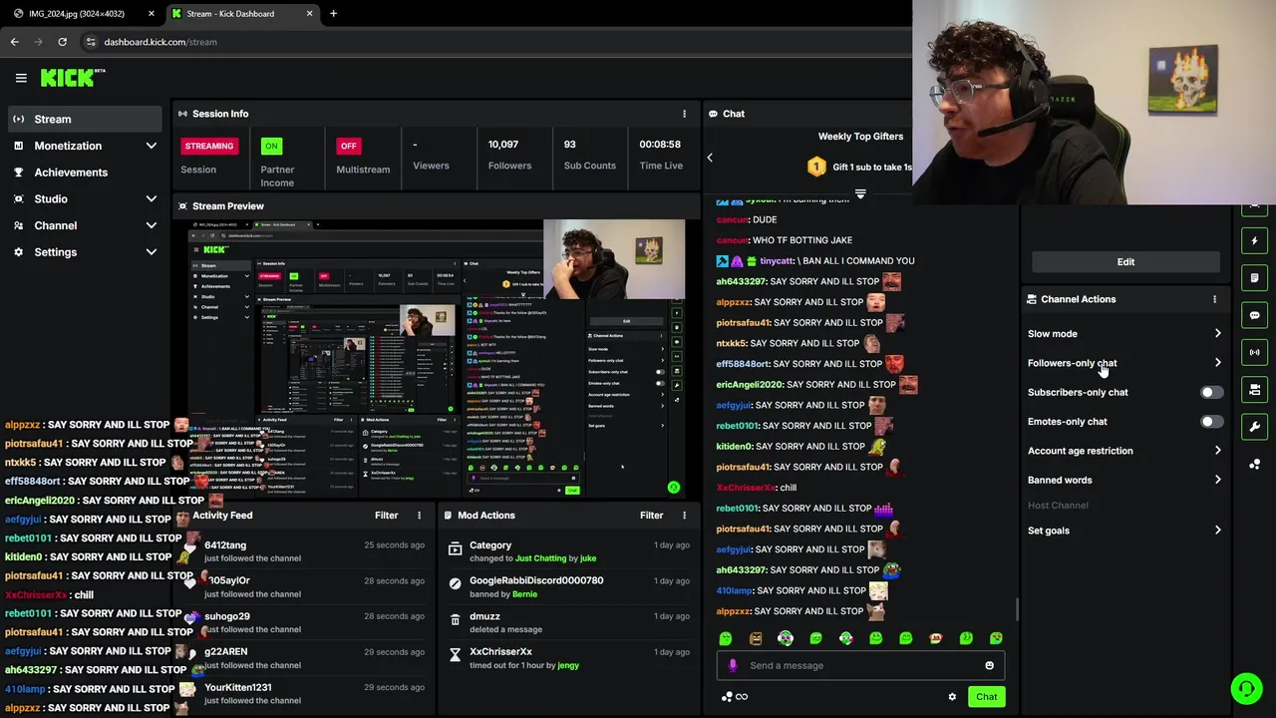Switch to IMG_2024.jpg browser tab
The width and height of the screenshot is (1276, 718).
pos(83,14)
